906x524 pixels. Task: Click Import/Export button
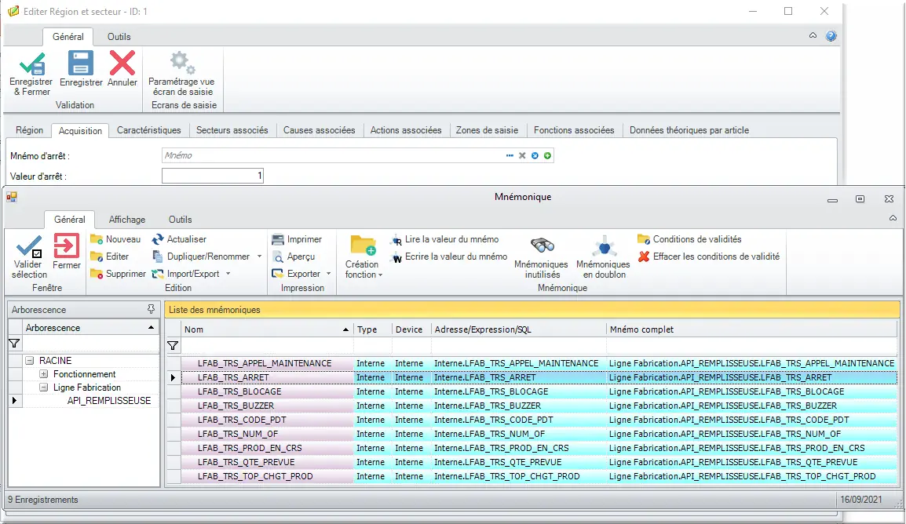pos(186,274)
